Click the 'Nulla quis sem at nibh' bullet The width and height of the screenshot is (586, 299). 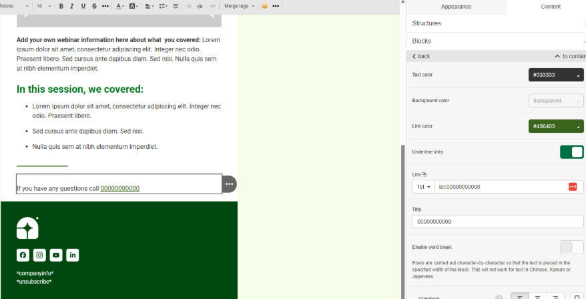95,147
